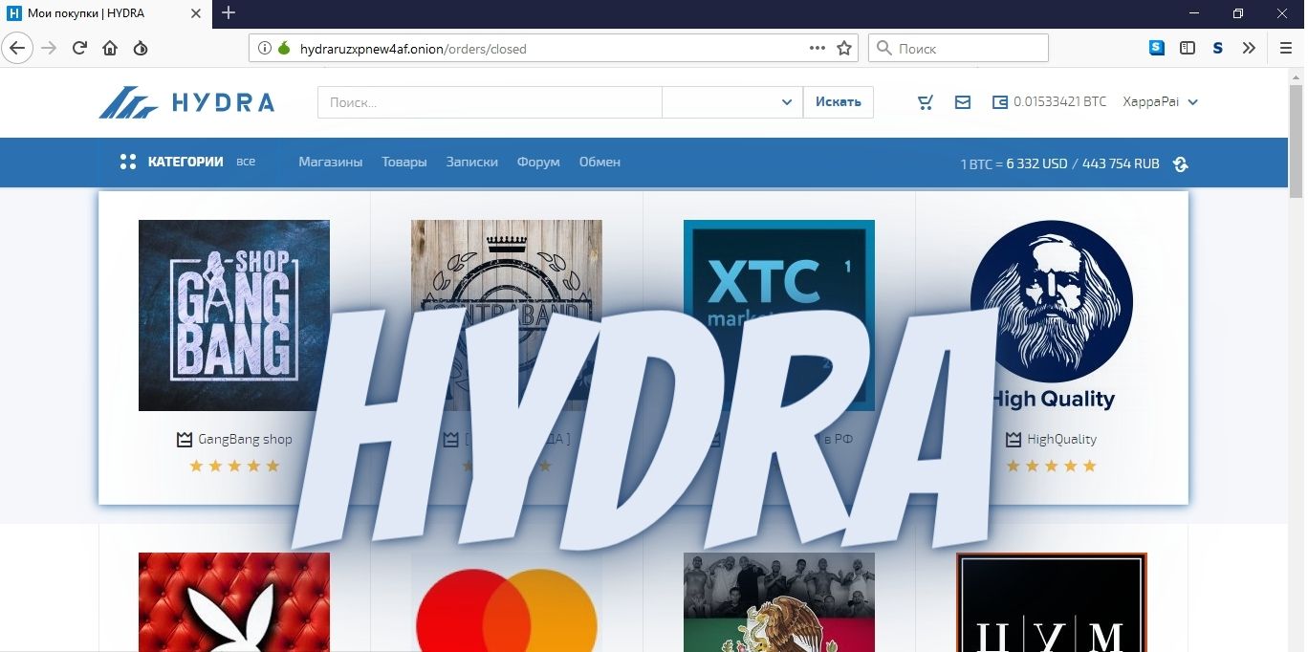The height and width of the screenshot is (652, 1308).
Task: Open a new browser tab
Action: click(x=229, y=13)
